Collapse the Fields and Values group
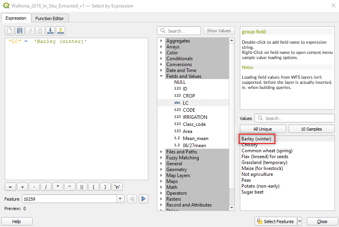Screen dimensions: 339x227 point(161,76)
